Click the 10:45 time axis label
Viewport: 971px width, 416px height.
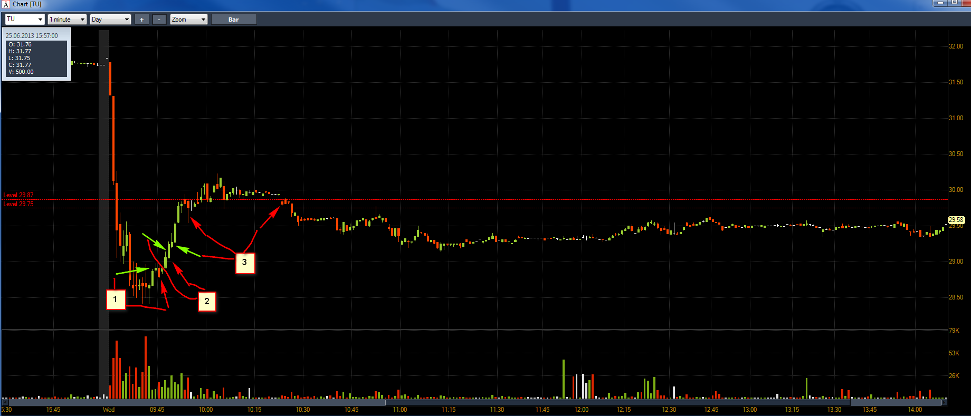(351, 410)
